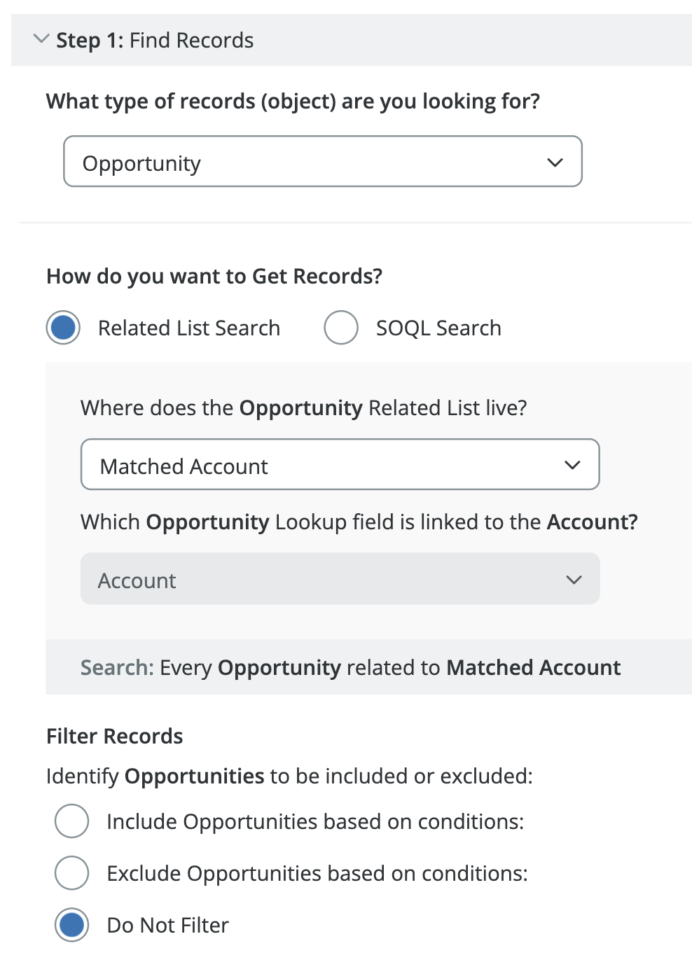Click the Include Opportunities based on conditions label
This screenshot has height=969, width=692.
315,822
